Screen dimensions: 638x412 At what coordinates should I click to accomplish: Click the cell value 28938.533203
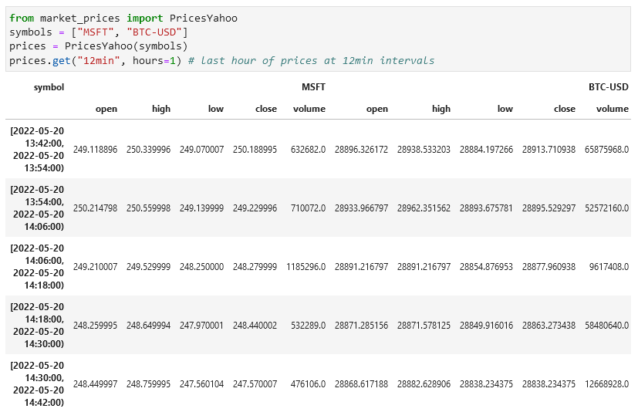[x=424, y=150]
